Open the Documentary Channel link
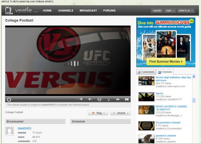This screenshot has height=144, width=201. pos(168,123)
